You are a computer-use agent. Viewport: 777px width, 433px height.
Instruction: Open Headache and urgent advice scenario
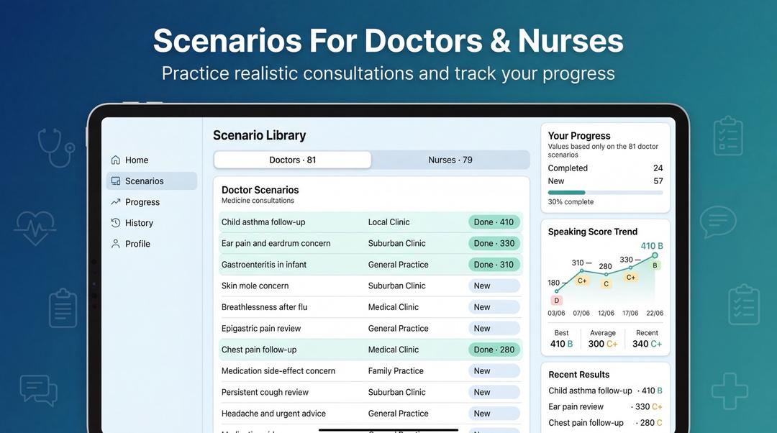click(x=371, y=414)
